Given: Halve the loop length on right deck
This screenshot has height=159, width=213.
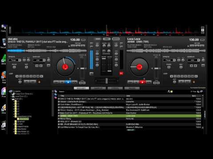Looking at the screenshot, I should coord(171,76).
